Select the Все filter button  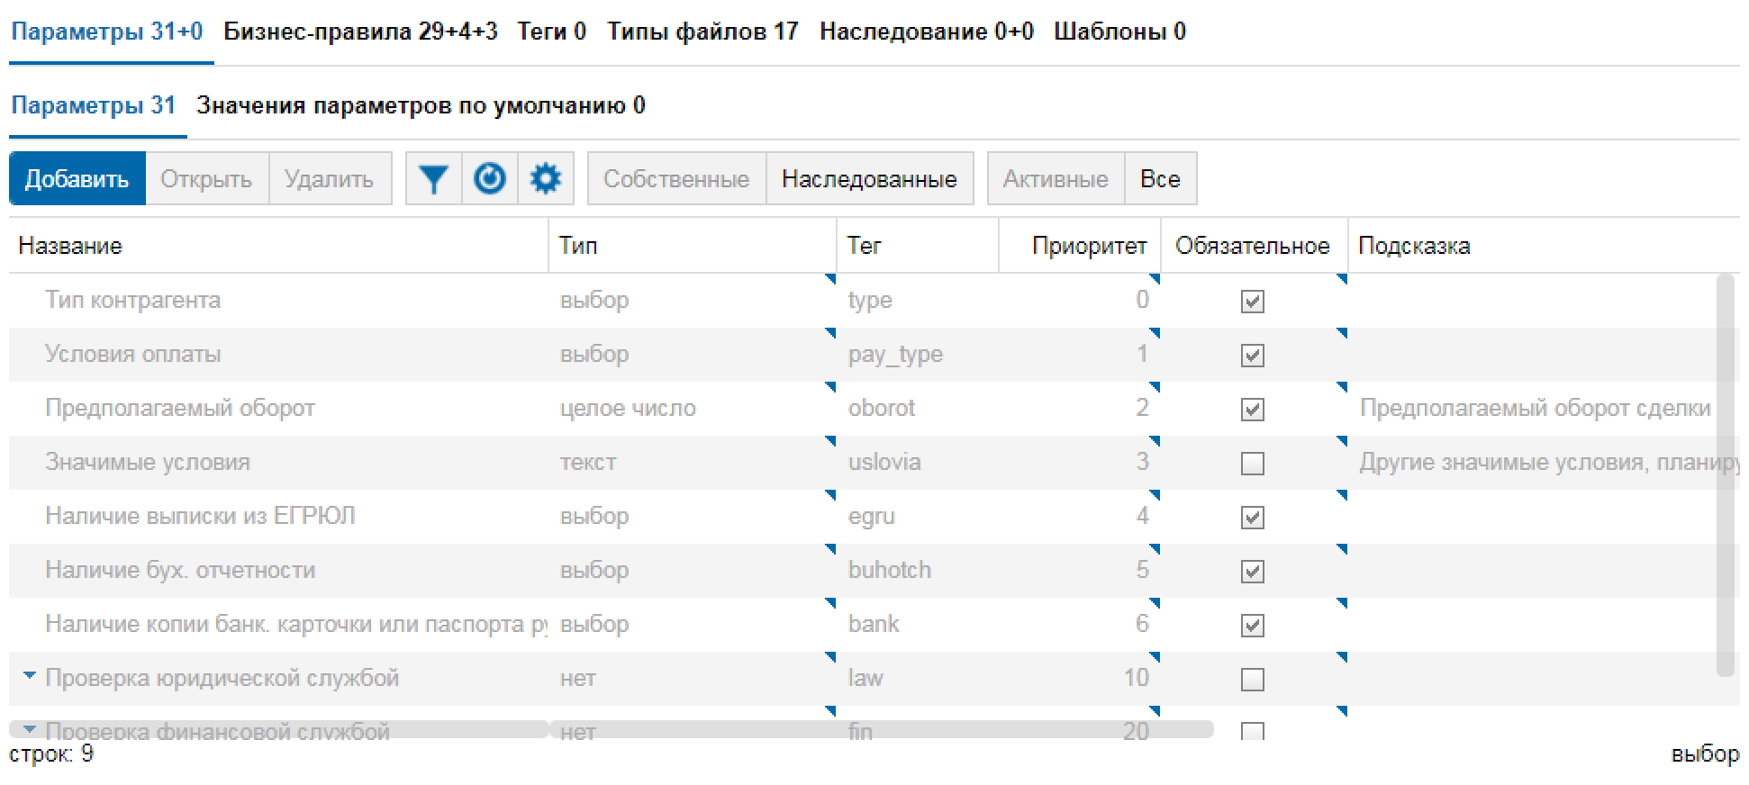pyautogui.click(x=1160, y=179)
